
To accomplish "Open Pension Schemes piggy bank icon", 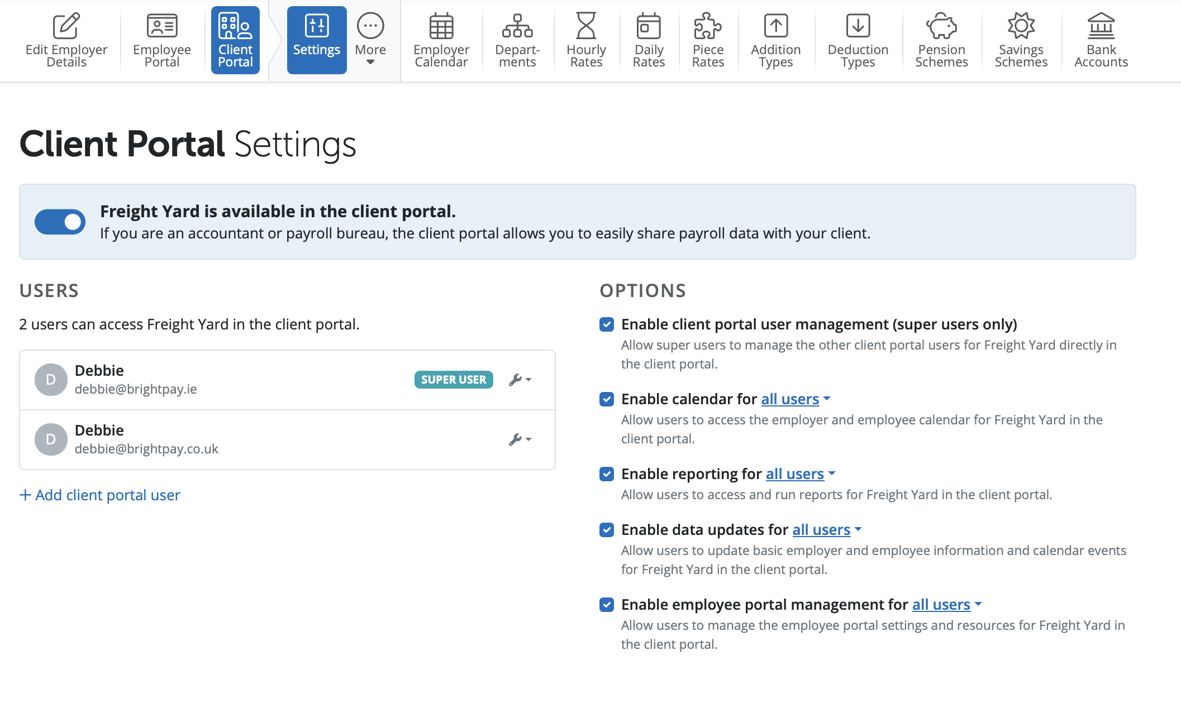I will [x=941, y=26].
